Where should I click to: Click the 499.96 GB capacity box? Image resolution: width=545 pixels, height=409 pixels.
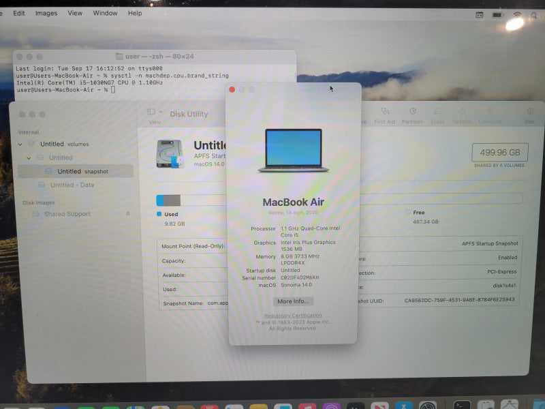[x=500, y=152]
